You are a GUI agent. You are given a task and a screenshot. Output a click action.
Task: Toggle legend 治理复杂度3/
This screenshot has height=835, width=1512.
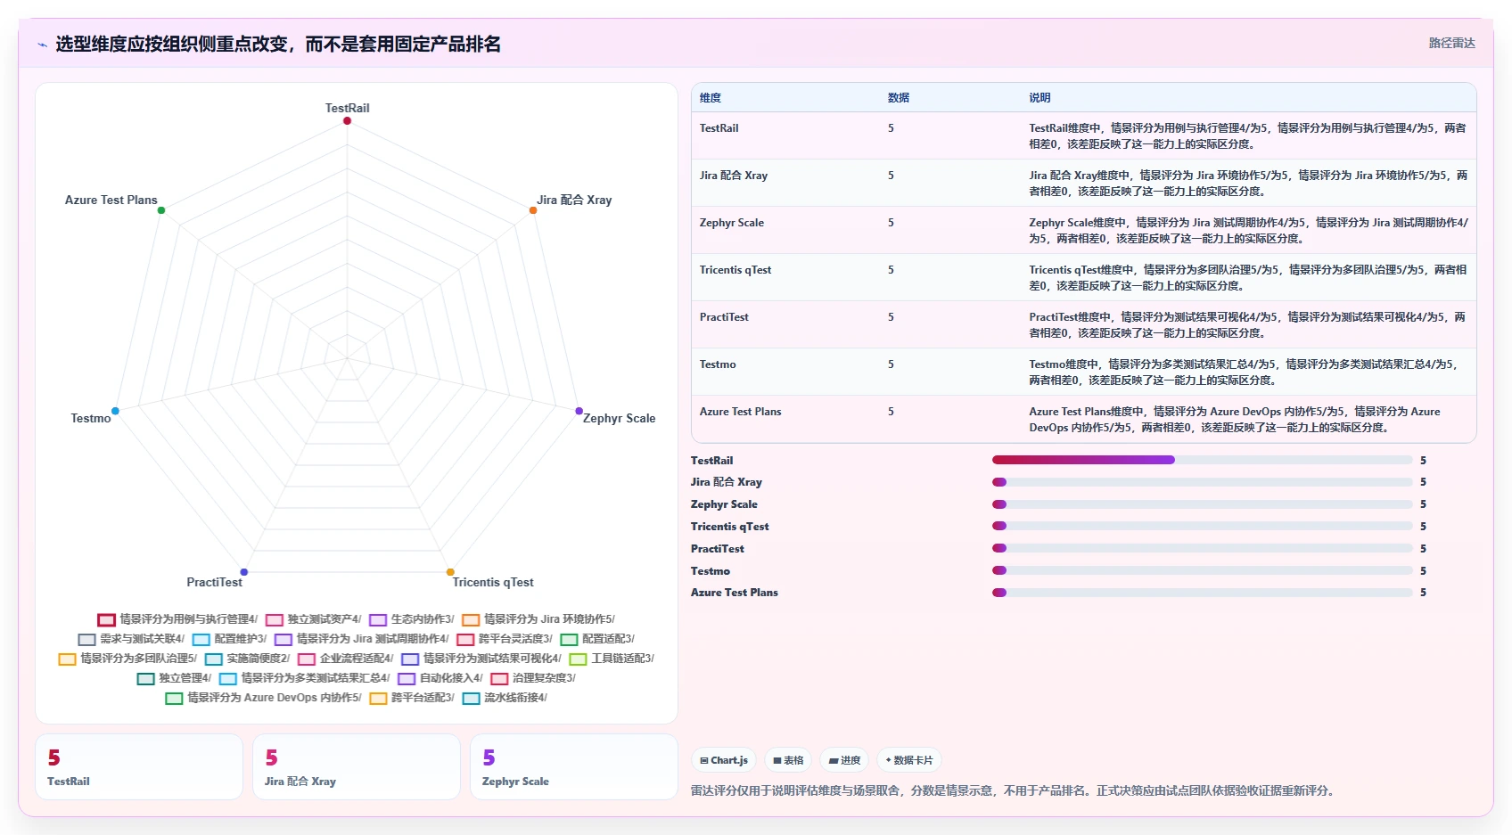pyautogui.click(x=532, y=678)
